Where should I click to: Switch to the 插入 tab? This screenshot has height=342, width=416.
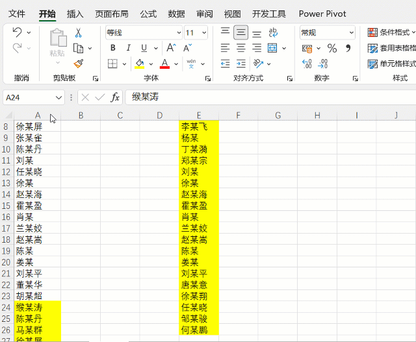point(75,14)
